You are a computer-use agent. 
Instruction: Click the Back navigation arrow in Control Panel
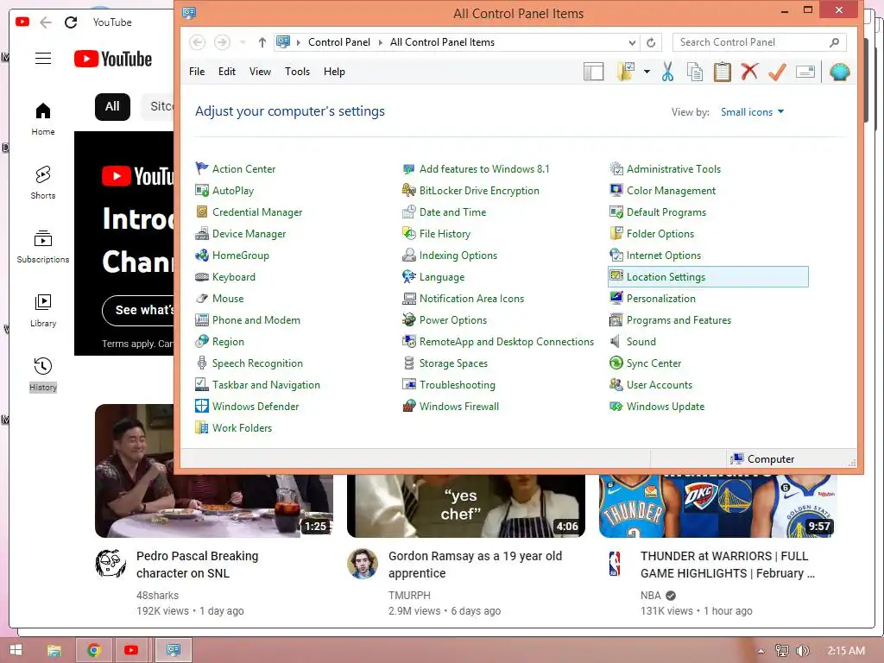click(198, 42)
